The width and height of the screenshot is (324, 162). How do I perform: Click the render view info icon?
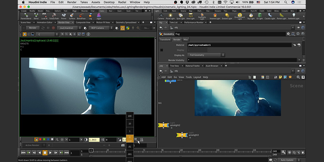click(x=88, y=34)
